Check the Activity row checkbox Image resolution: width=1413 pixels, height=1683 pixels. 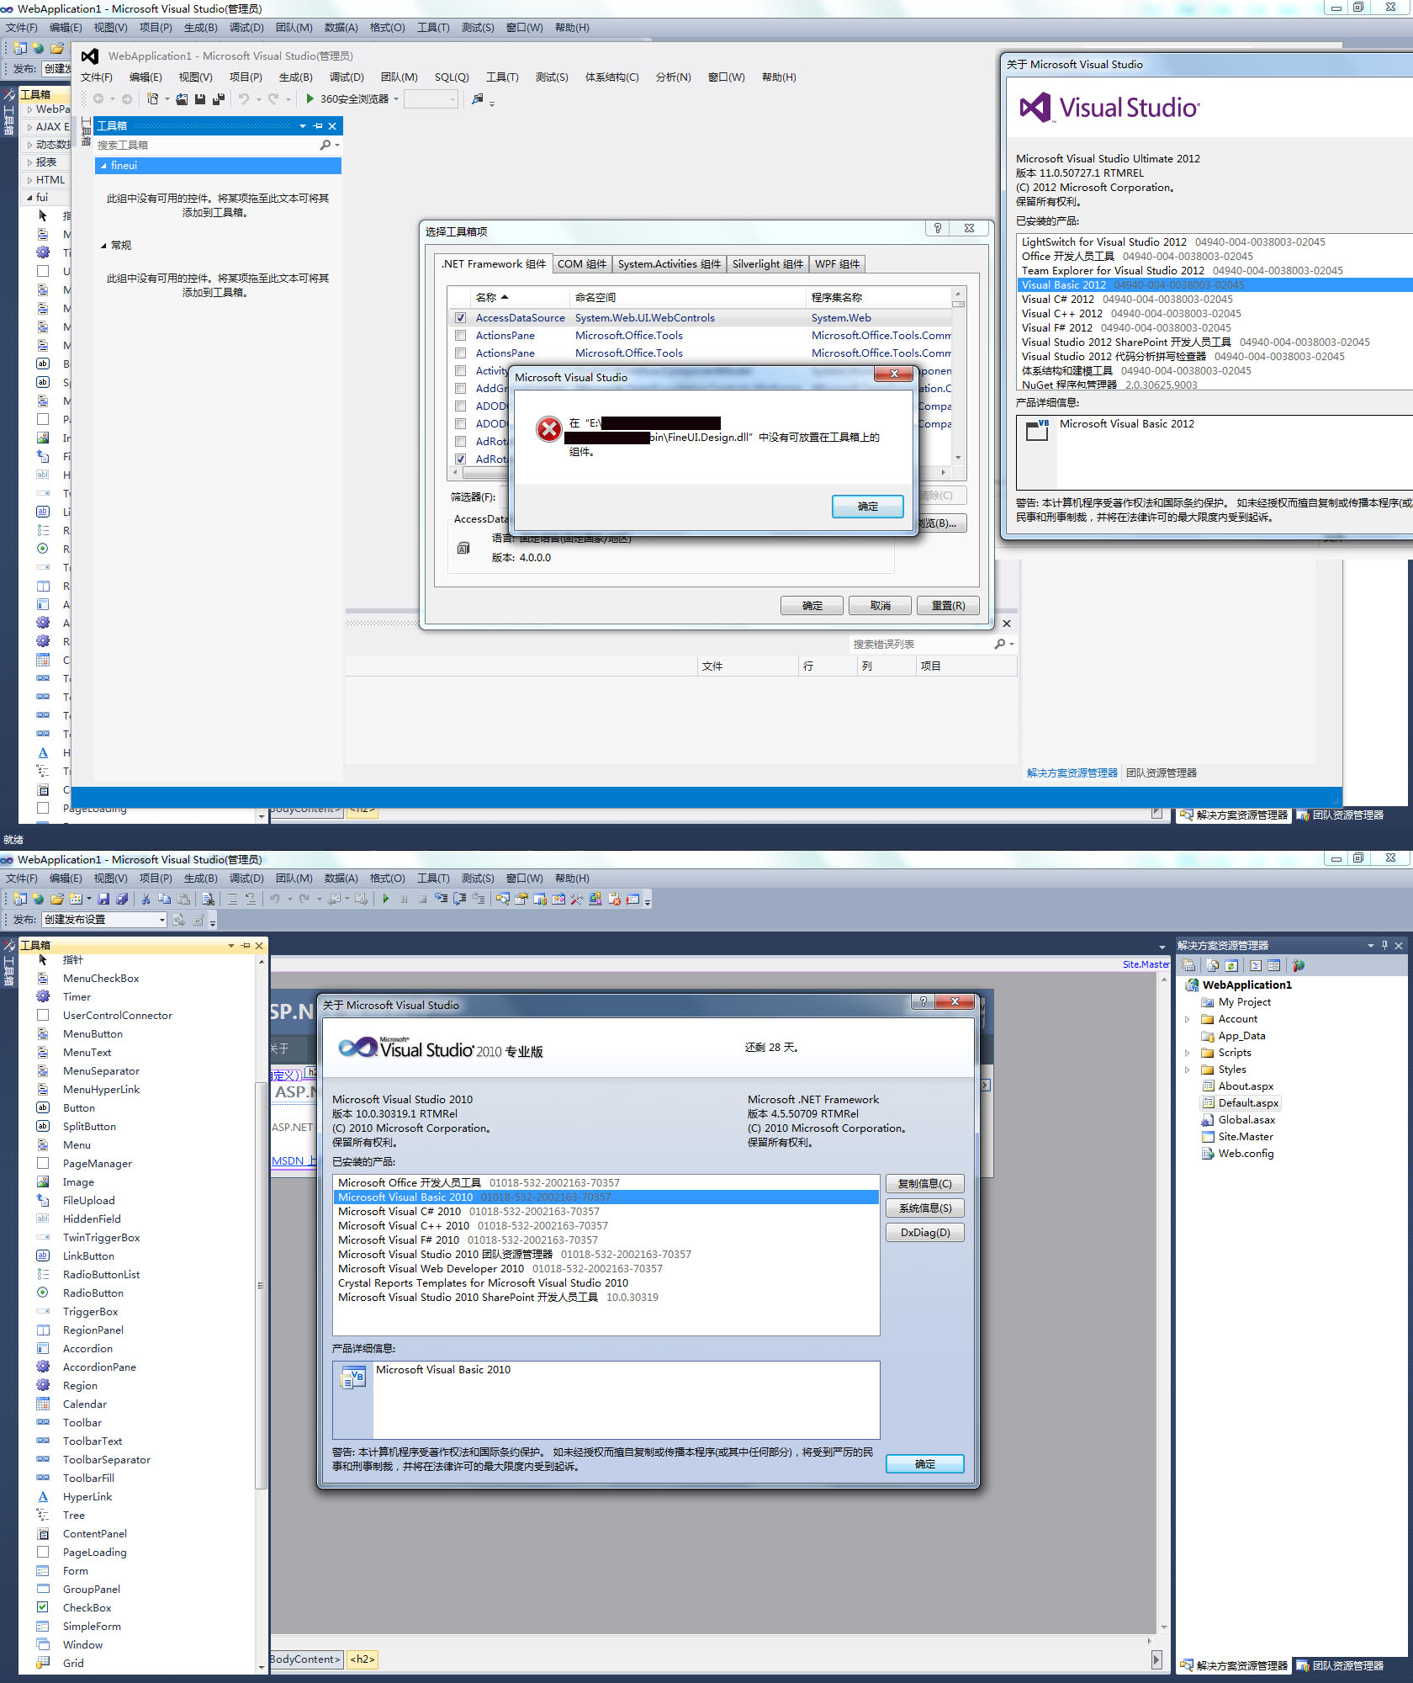pyautogui.click(x=460, y=371)
